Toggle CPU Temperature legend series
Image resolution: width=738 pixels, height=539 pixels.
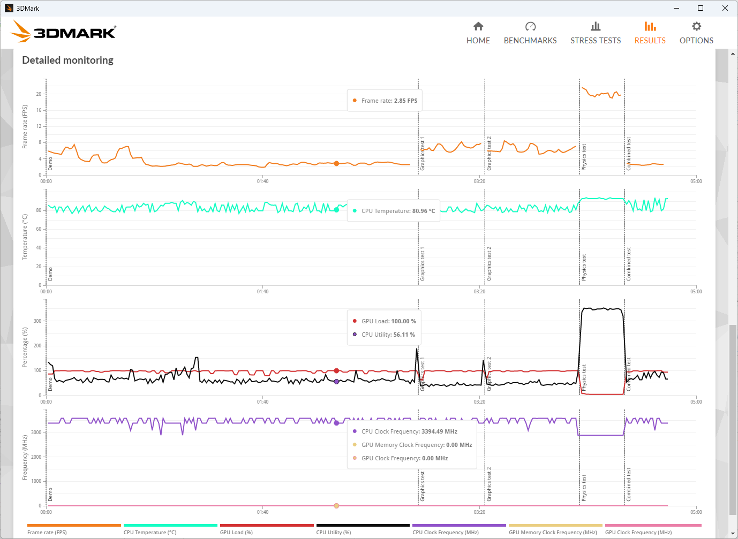click(150, 532)
